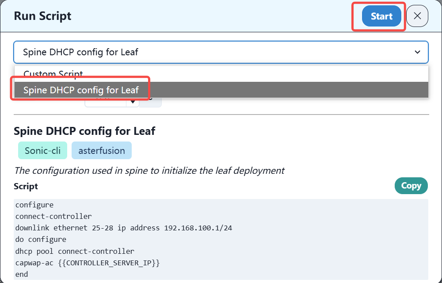Click the Sonic-cli tag badge
Screen dimensions: 442x283
[x=42, y=150]
